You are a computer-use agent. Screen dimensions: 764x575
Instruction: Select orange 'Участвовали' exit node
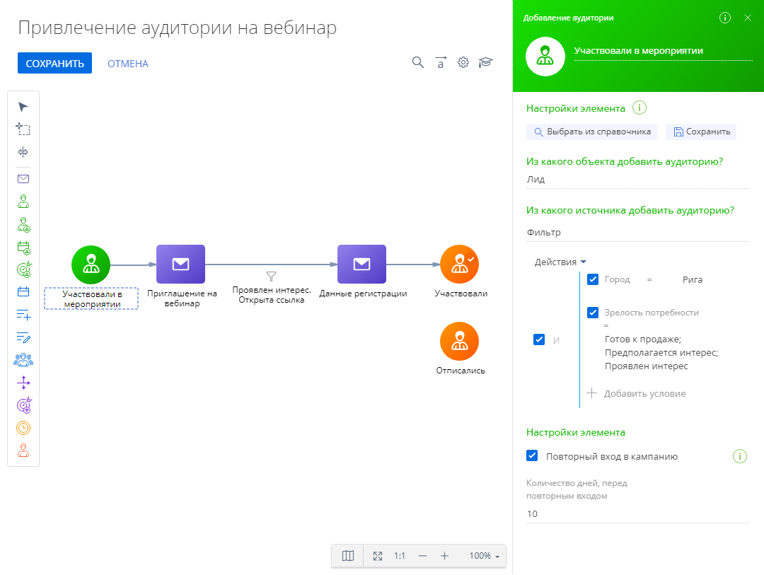(460, 264)
